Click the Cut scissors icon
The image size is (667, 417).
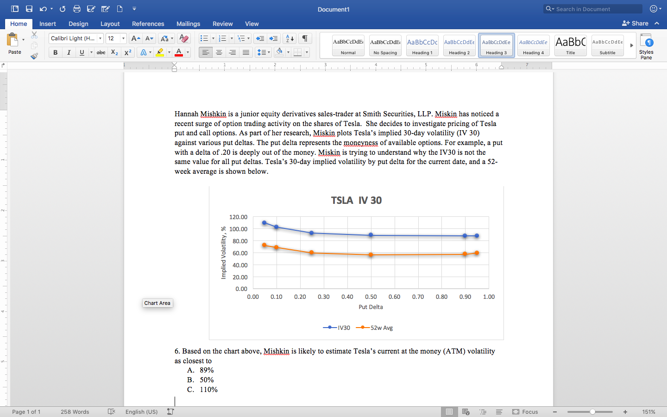click(34, 35)
